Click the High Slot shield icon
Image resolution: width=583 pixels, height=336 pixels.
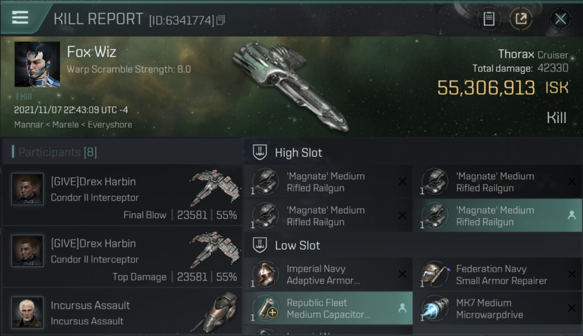pos(260,152)
